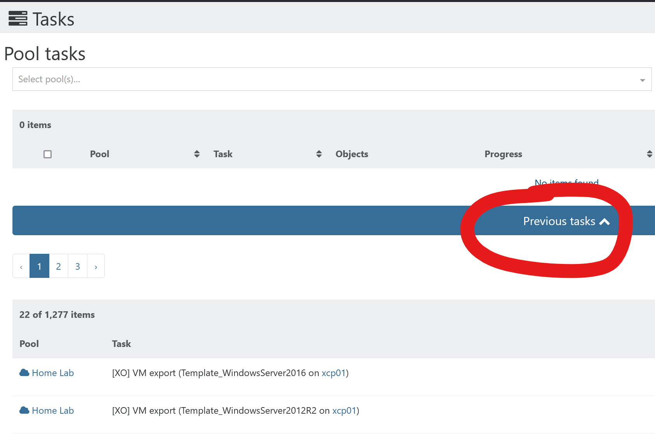Click cloud icon in WindowsServer2016 export row
This screenshot has width=655, height=437.
(x=24, y=373)
